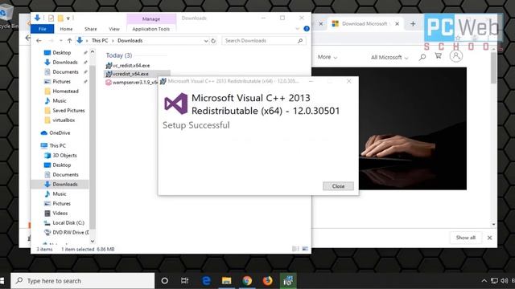The width and height of the screenshot is (515, 289).
Task: Expand the address bar history dropdown
Action: coord(206,41)
